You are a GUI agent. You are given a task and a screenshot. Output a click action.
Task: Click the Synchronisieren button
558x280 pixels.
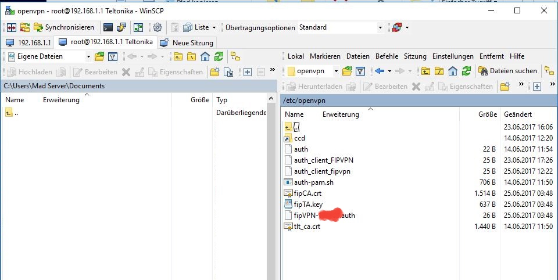click(x=64, y=27)
